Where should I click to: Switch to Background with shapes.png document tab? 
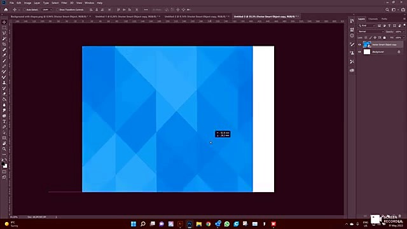pos(50,17)
